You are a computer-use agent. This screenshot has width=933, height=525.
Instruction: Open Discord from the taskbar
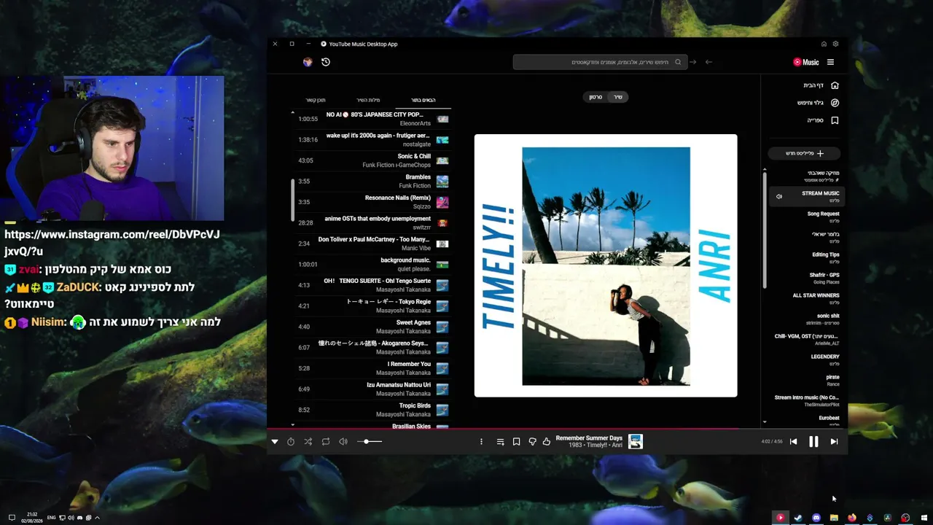pos(816,518)
